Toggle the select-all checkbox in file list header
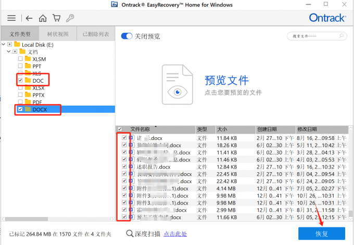This screenshot has height=245, width=354. [120, 130]
